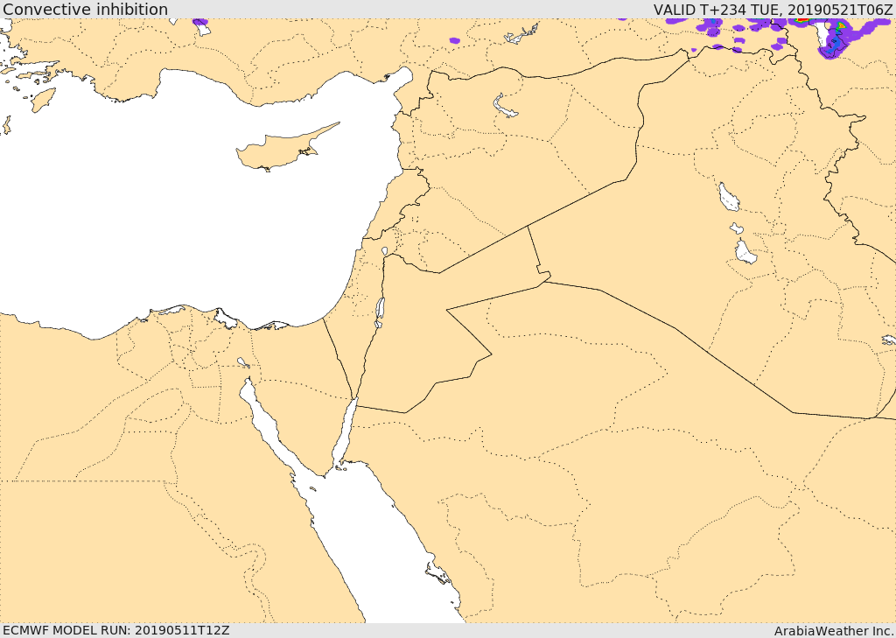Select the island of Rhodes
The height and width of the screenshot is (638, 896).
click(x=43, y=100)
